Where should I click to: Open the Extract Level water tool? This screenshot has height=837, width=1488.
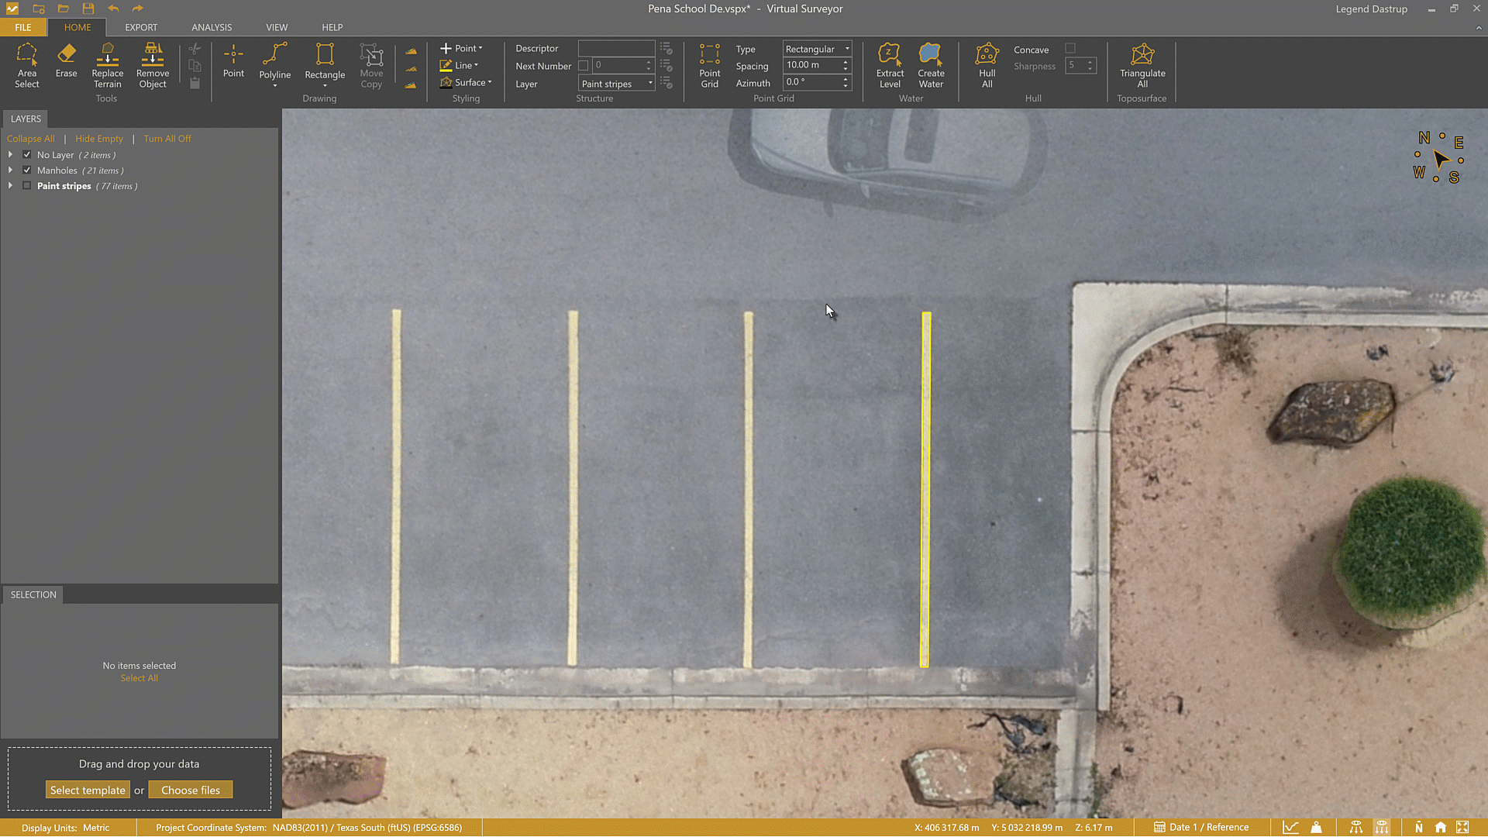click(890, 66)
